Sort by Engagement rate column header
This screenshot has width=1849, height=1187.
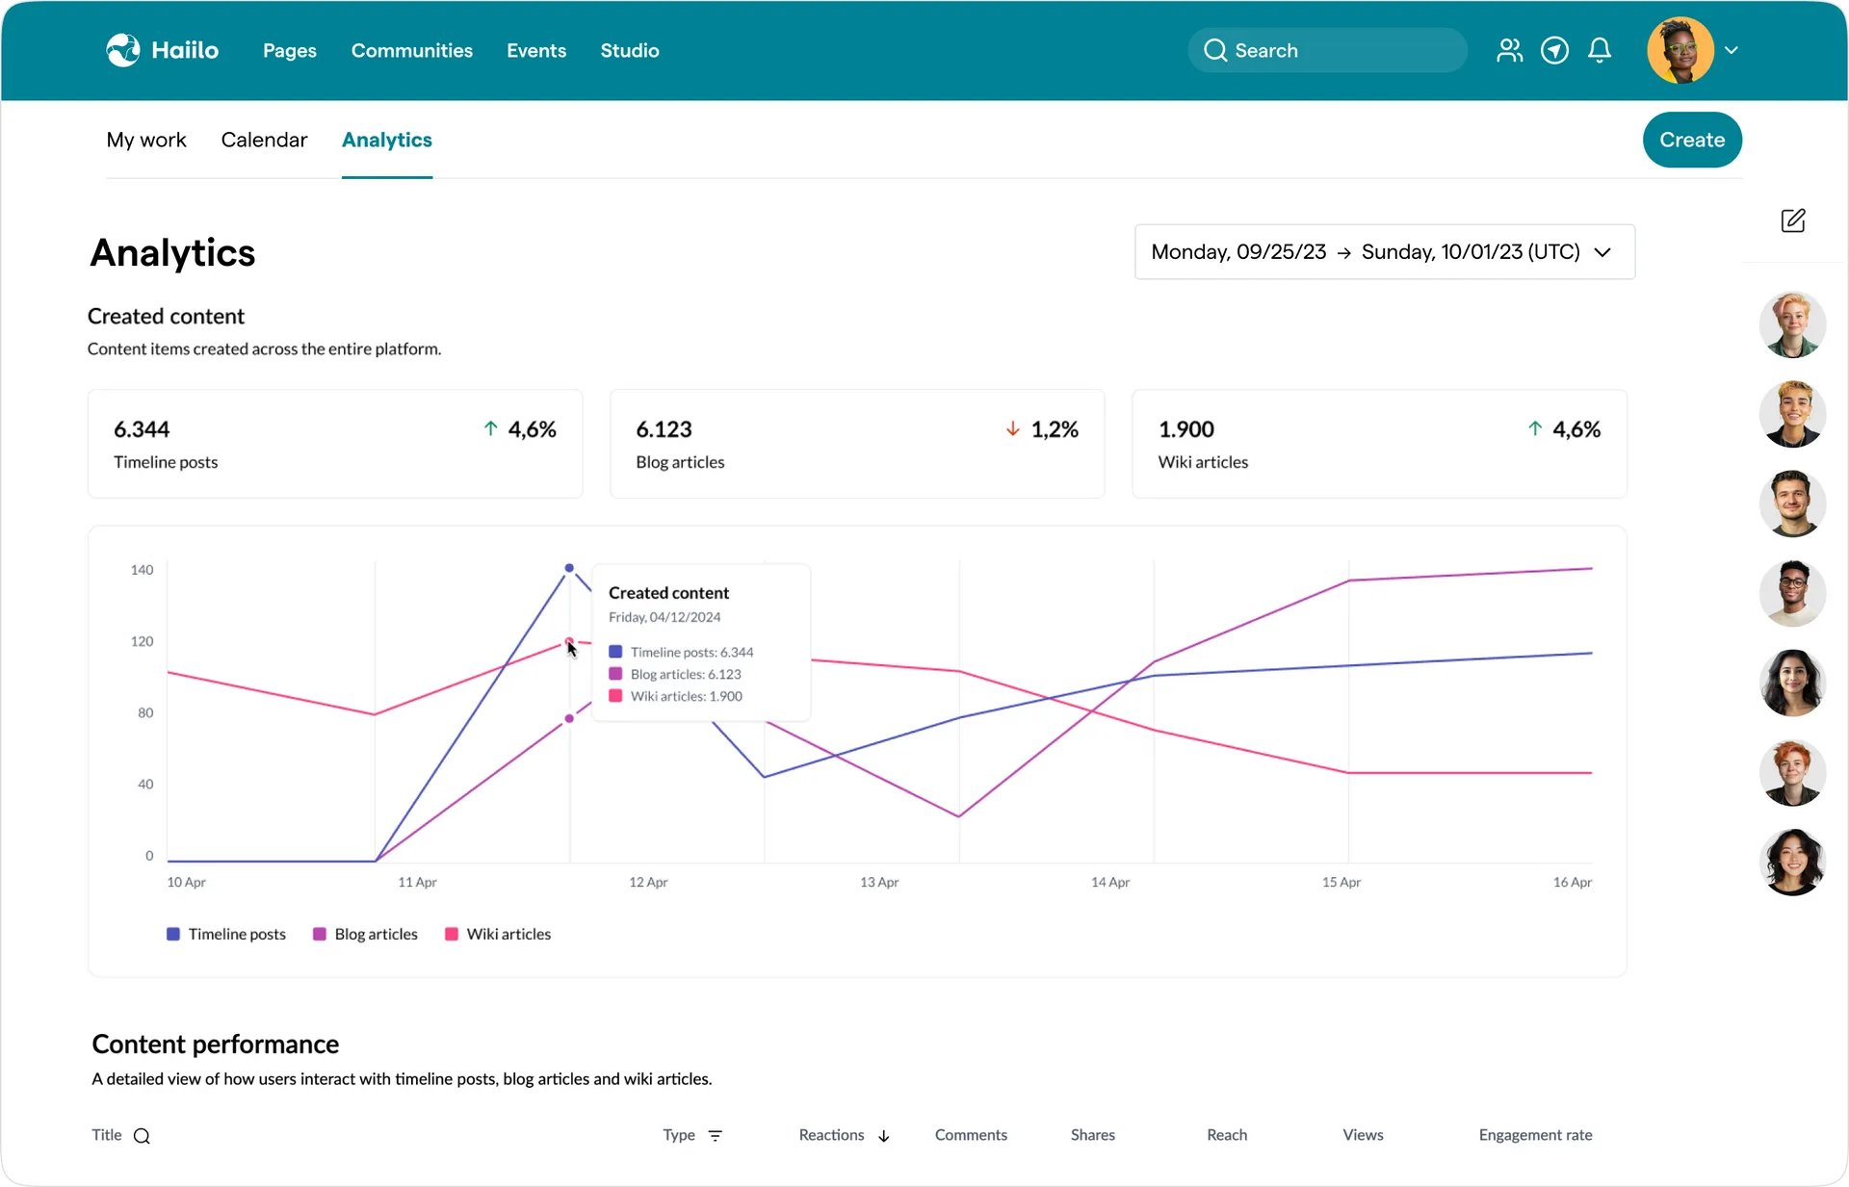pos(1535,1135)
